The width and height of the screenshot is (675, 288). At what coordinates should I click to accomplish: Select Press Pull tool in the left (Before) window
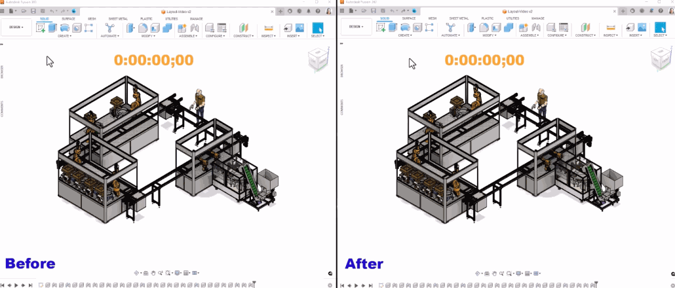pyautogui.click(x=130, y=28)
